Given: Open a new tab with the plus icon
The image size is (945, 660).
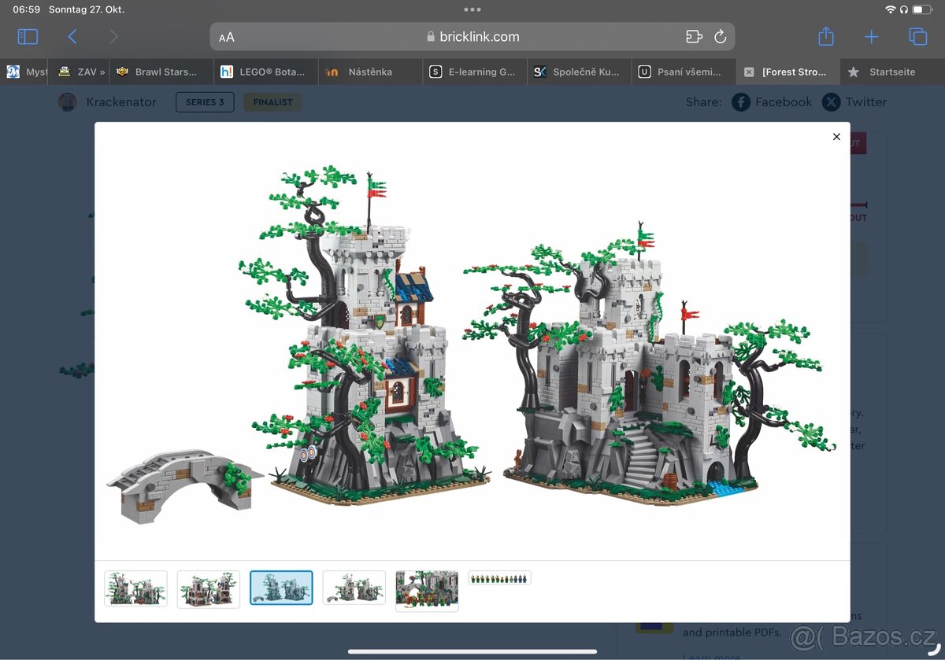Looking at the screenshot, I should click(871, 36).
